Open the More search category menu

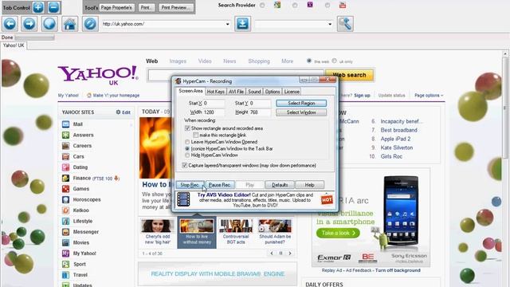[287, 61]
